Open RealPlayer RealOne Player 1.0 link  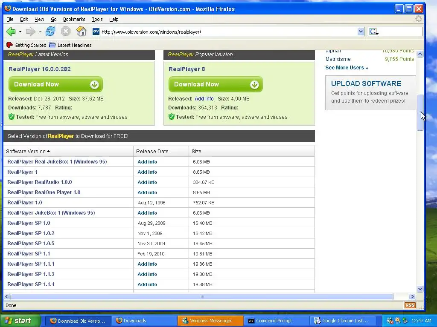click(x=44, y=192)
